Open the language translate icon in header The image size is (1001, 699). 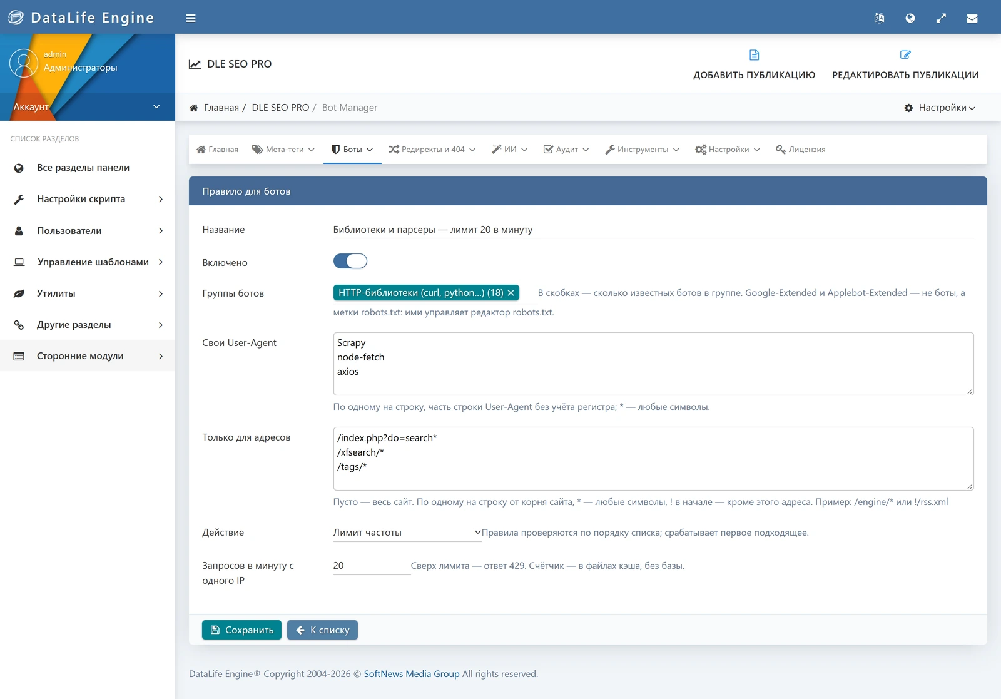click(879, 18)
